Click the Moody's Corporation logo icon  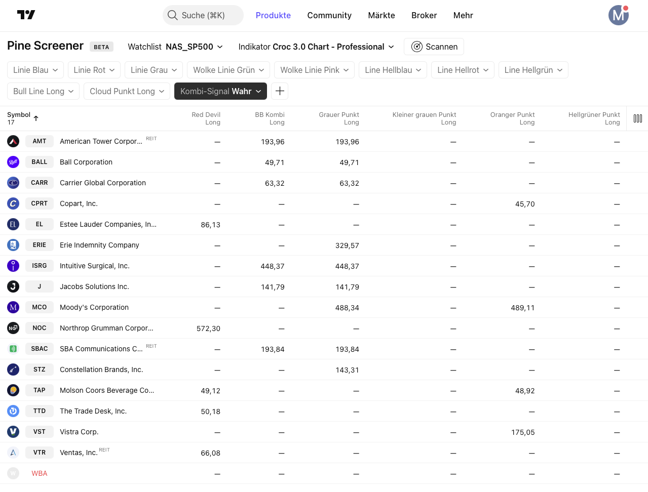[x=13, y=307]
